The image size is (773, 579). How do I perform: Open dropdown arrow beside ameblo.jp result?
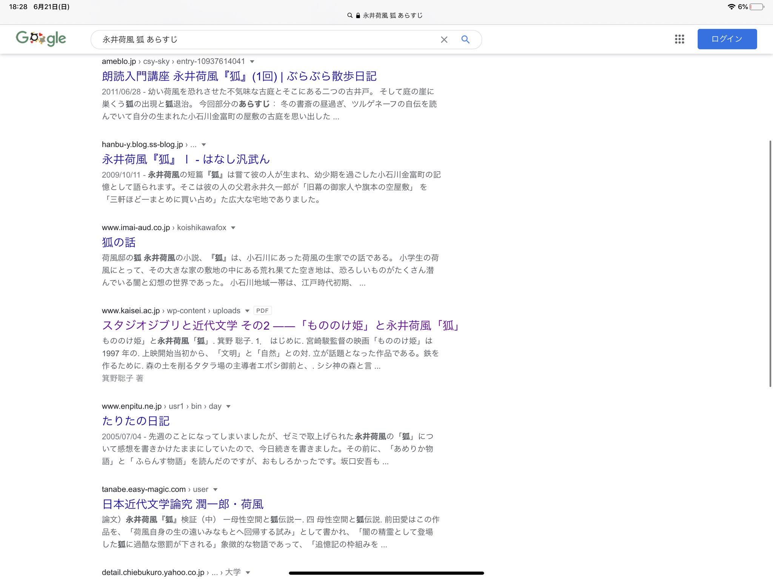(252, 61)
